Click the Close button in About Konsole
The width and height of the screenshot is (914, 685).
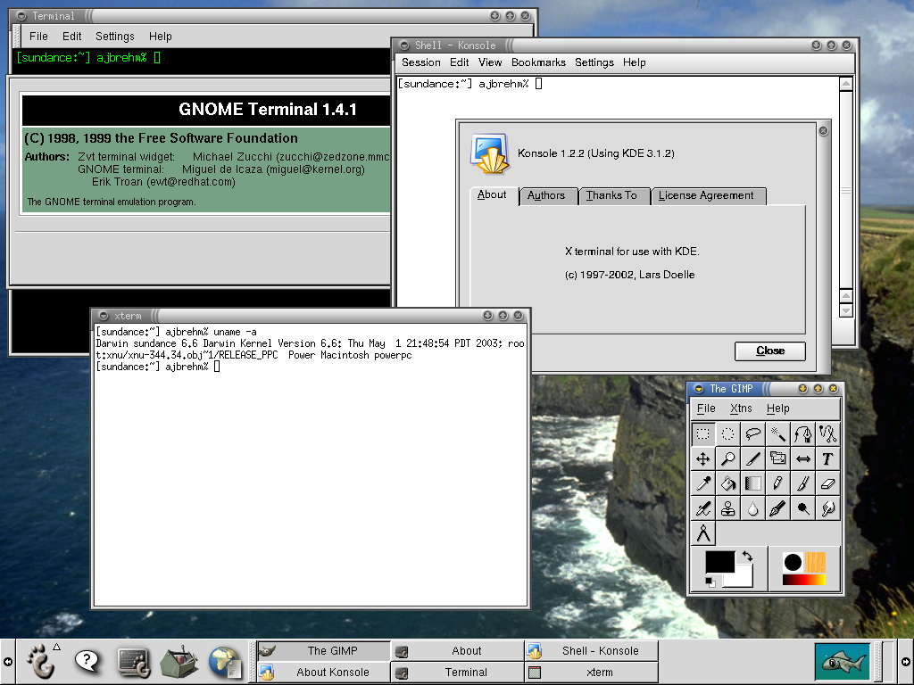click(x=770, y=351)
